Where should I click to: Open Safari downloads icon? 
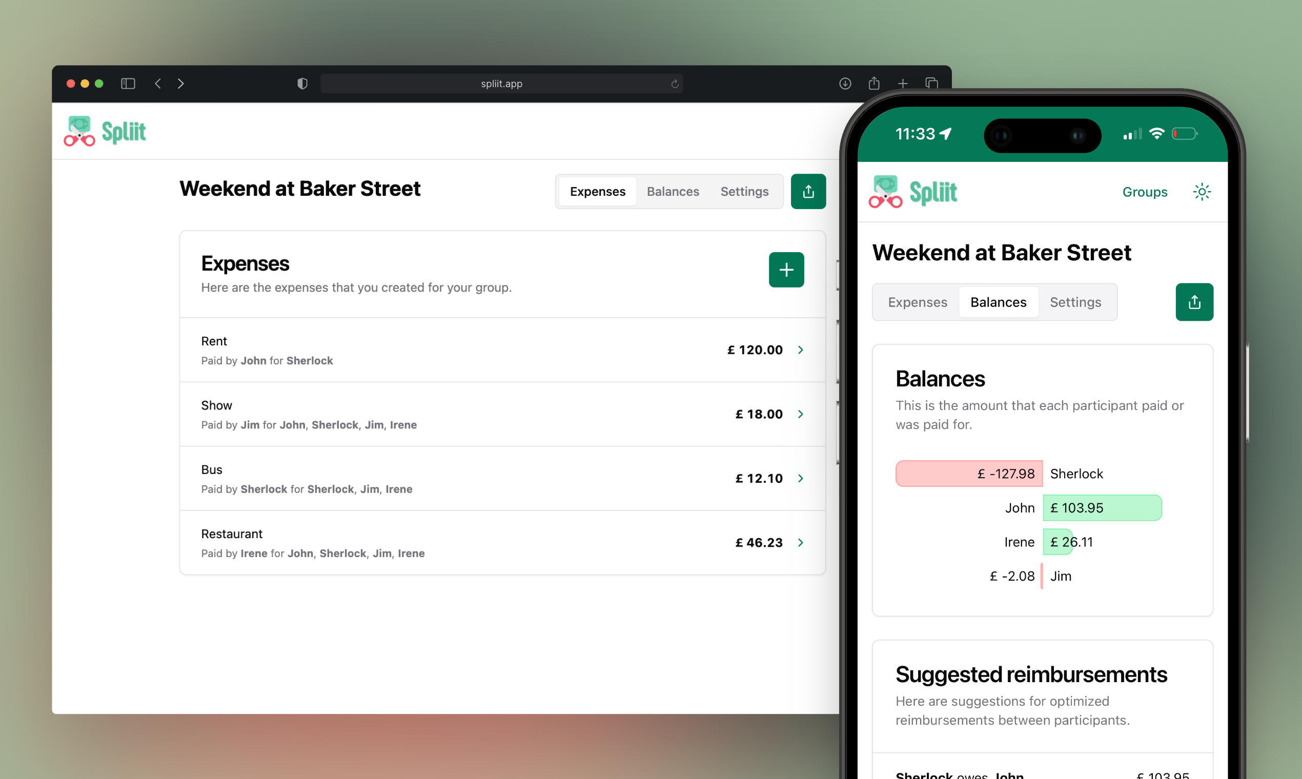845,84
